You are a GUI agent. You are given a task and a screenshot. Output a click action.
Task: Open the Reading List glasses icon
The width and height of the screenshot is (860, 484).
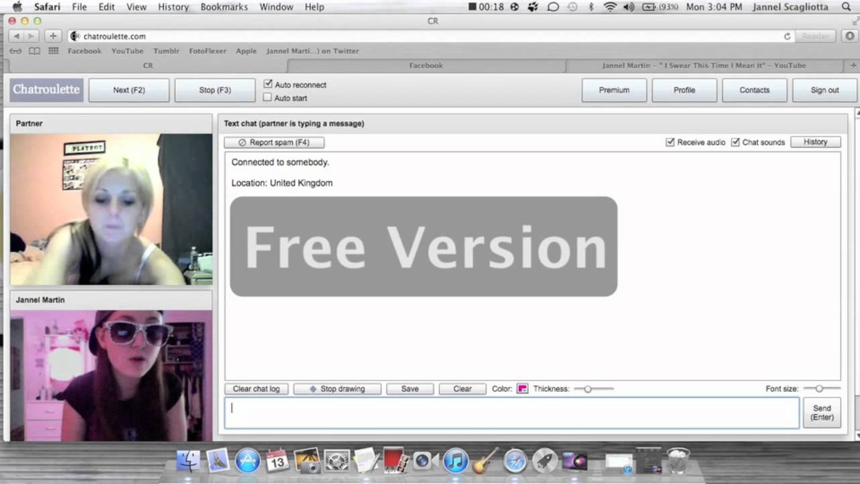point(15,51)
